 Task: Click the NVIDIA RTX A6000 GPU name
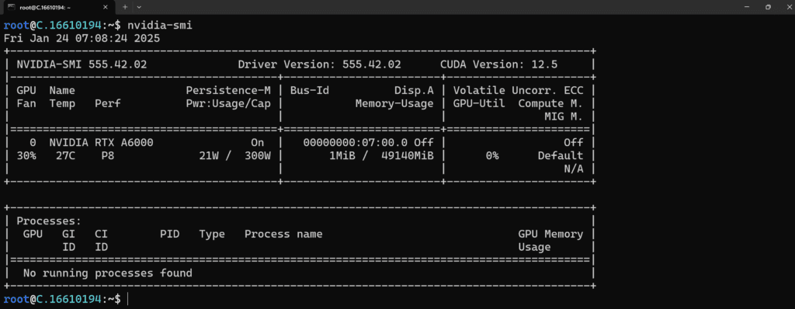pos(102,143)
